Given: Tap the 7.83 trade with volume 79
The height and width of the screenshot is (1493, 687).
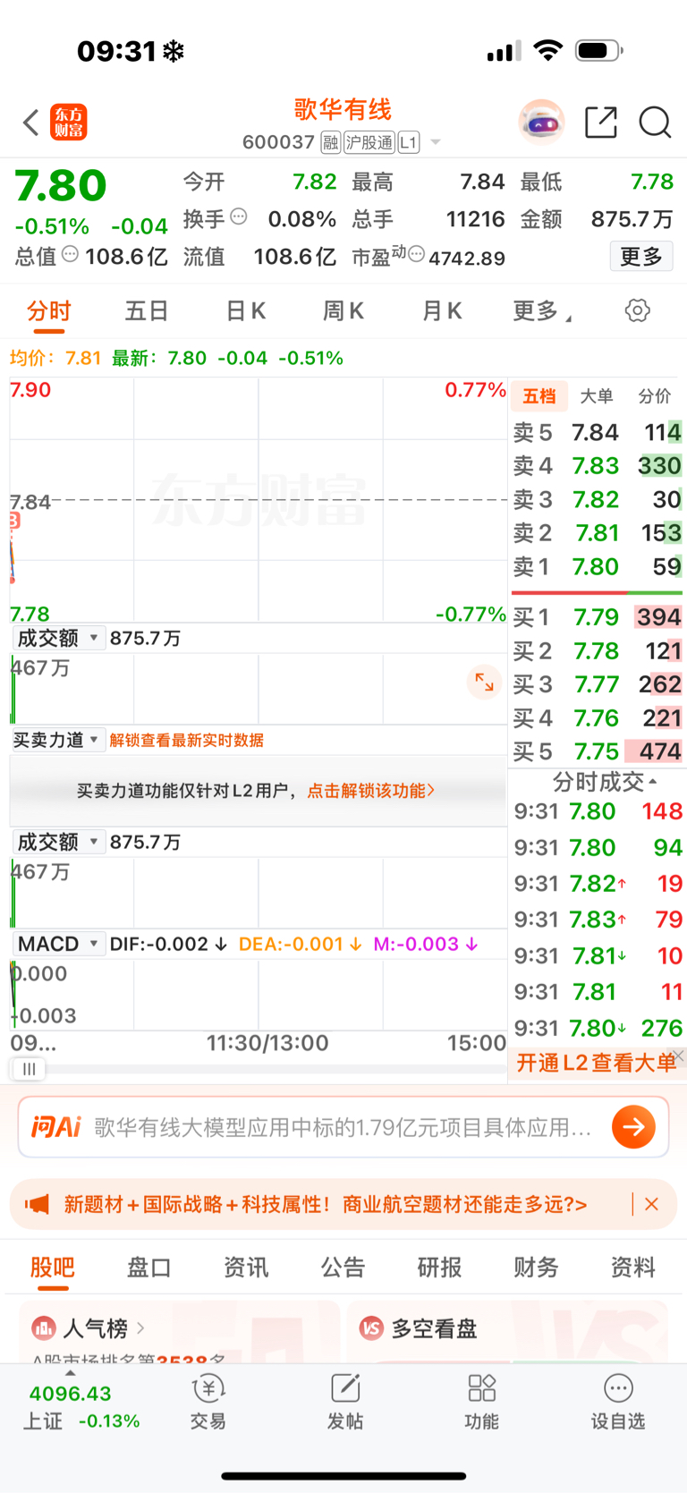Looking at the screenshot, I should click(598, 920).
